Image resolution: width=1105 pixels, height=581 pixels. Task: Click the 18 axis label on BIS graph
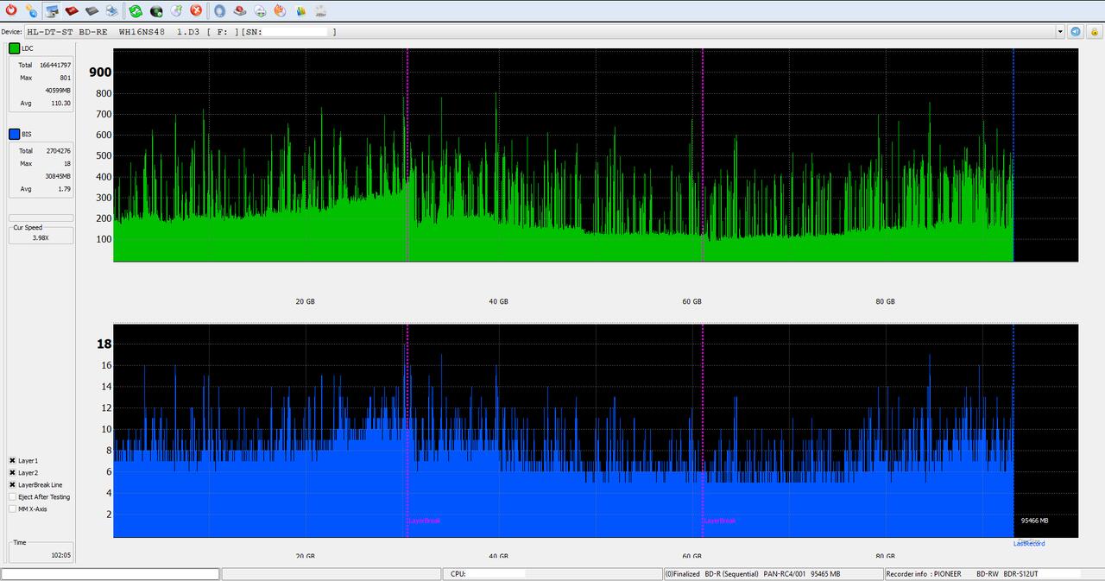(x=104, y=344)
